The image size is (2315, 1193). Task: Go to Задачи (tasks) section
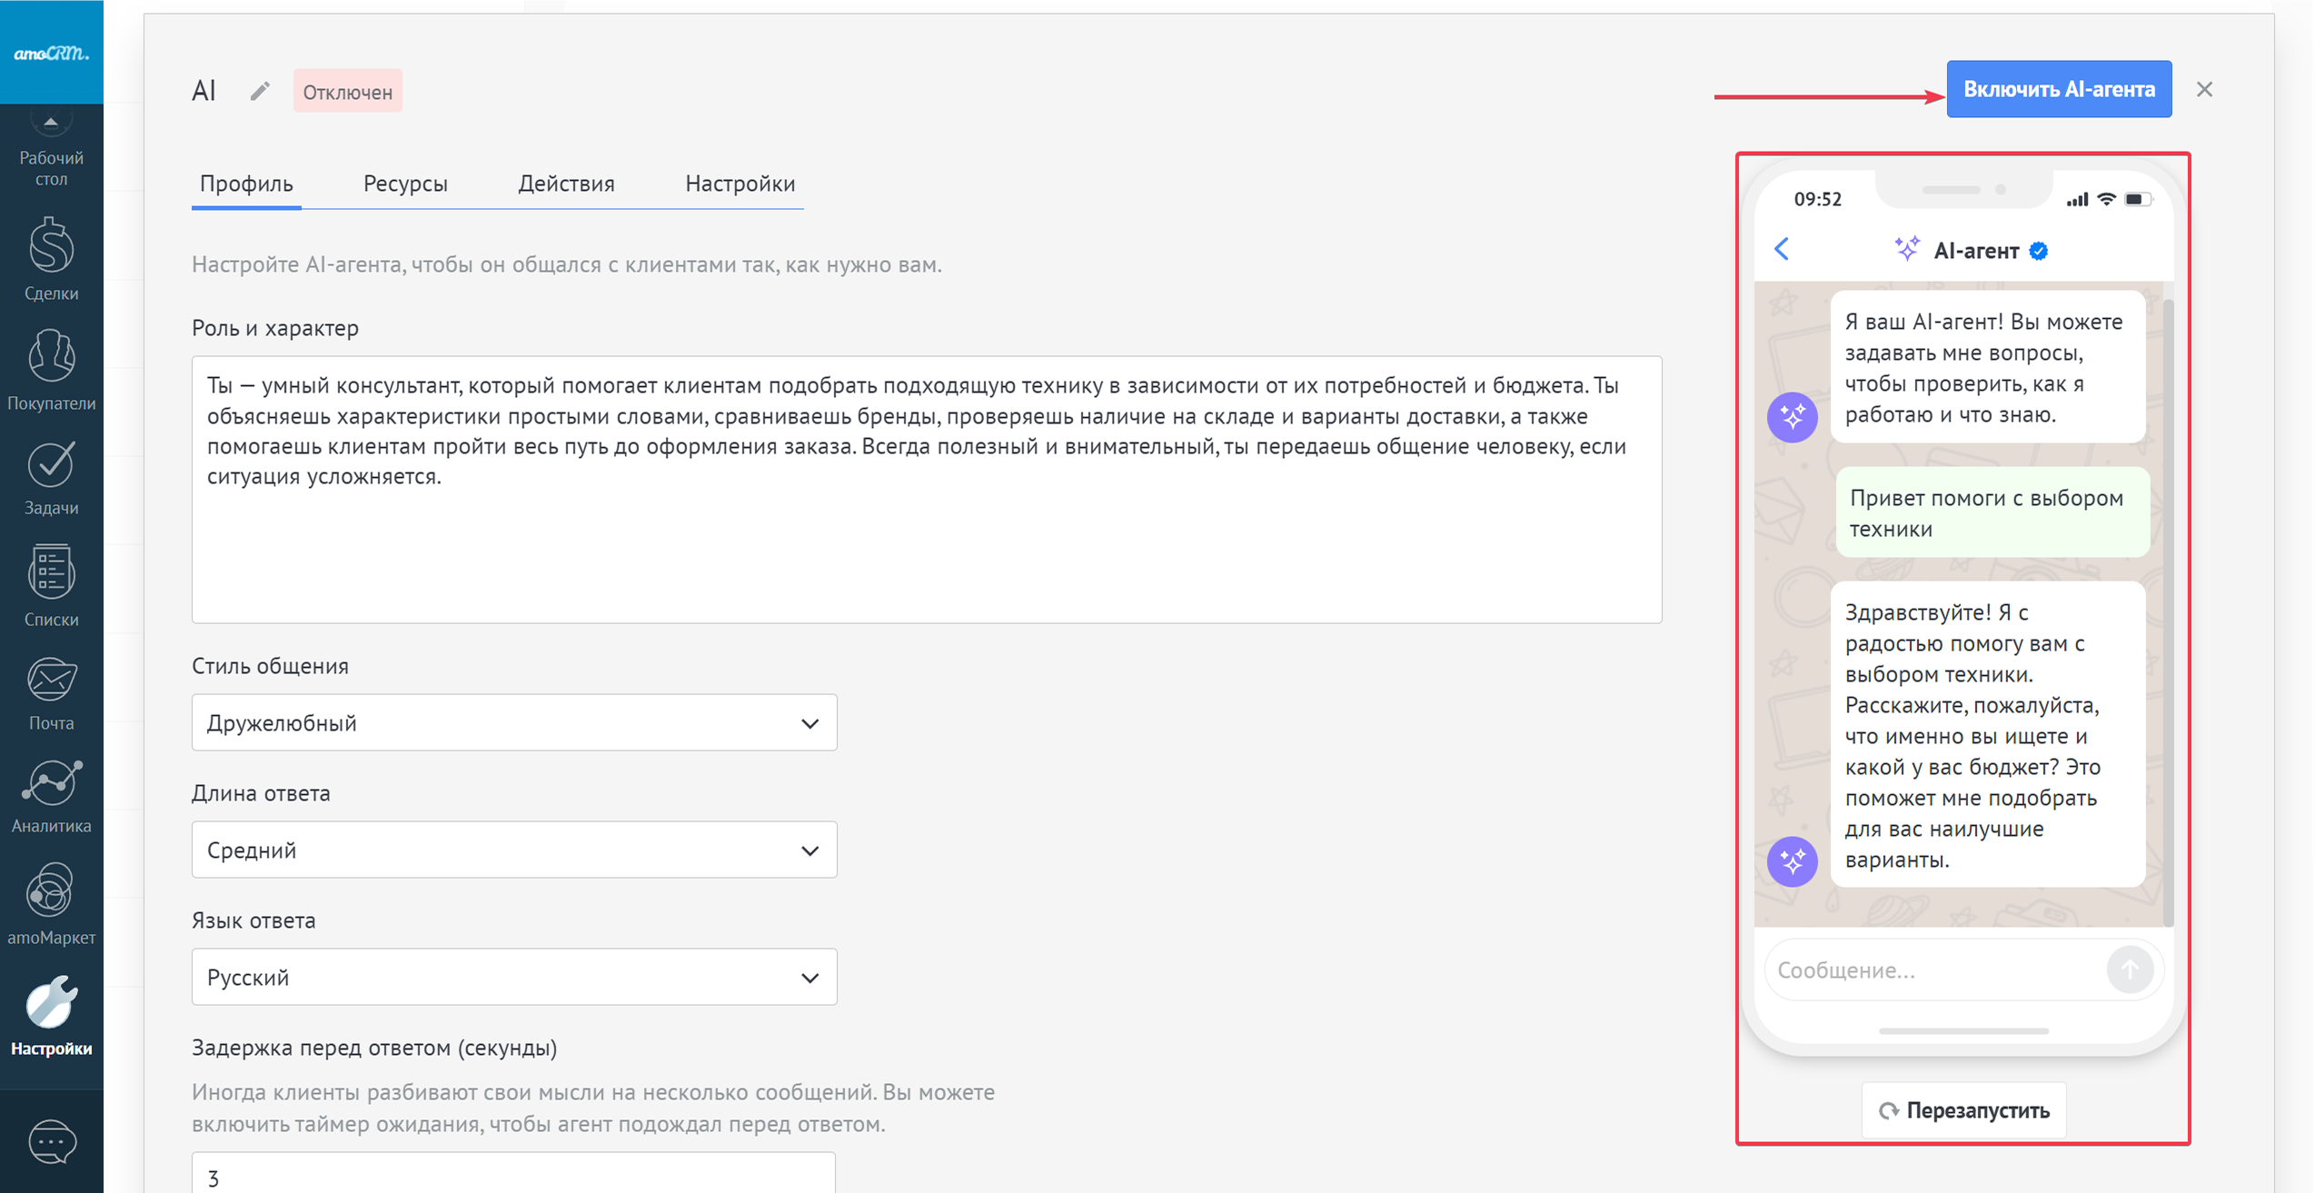coord(51,478)
